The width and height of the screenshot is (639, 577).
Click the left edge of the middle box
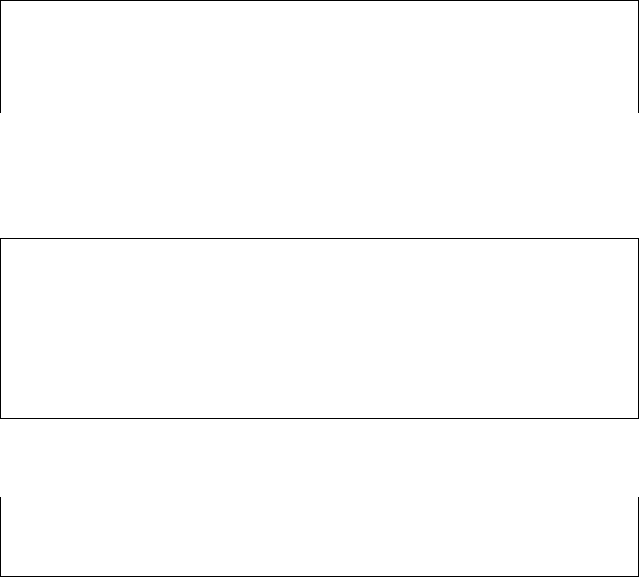coord(1,328)
